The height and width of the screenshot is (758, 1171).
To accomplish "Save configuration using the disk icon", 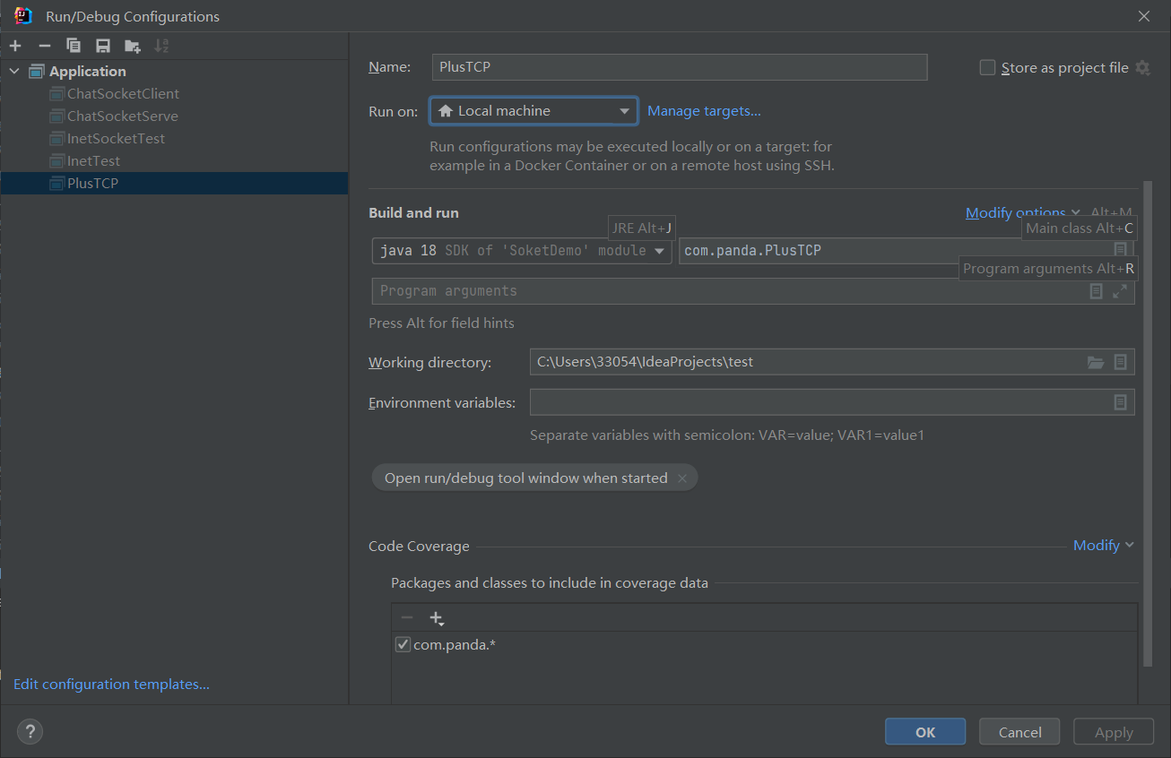I will point(103,46).
